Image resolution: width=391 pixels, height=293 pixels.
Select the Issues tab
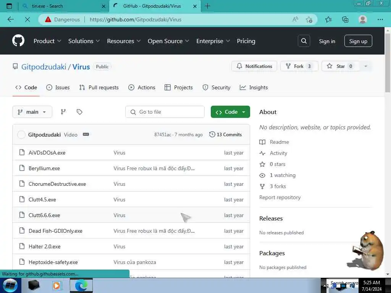click(58, 87)
